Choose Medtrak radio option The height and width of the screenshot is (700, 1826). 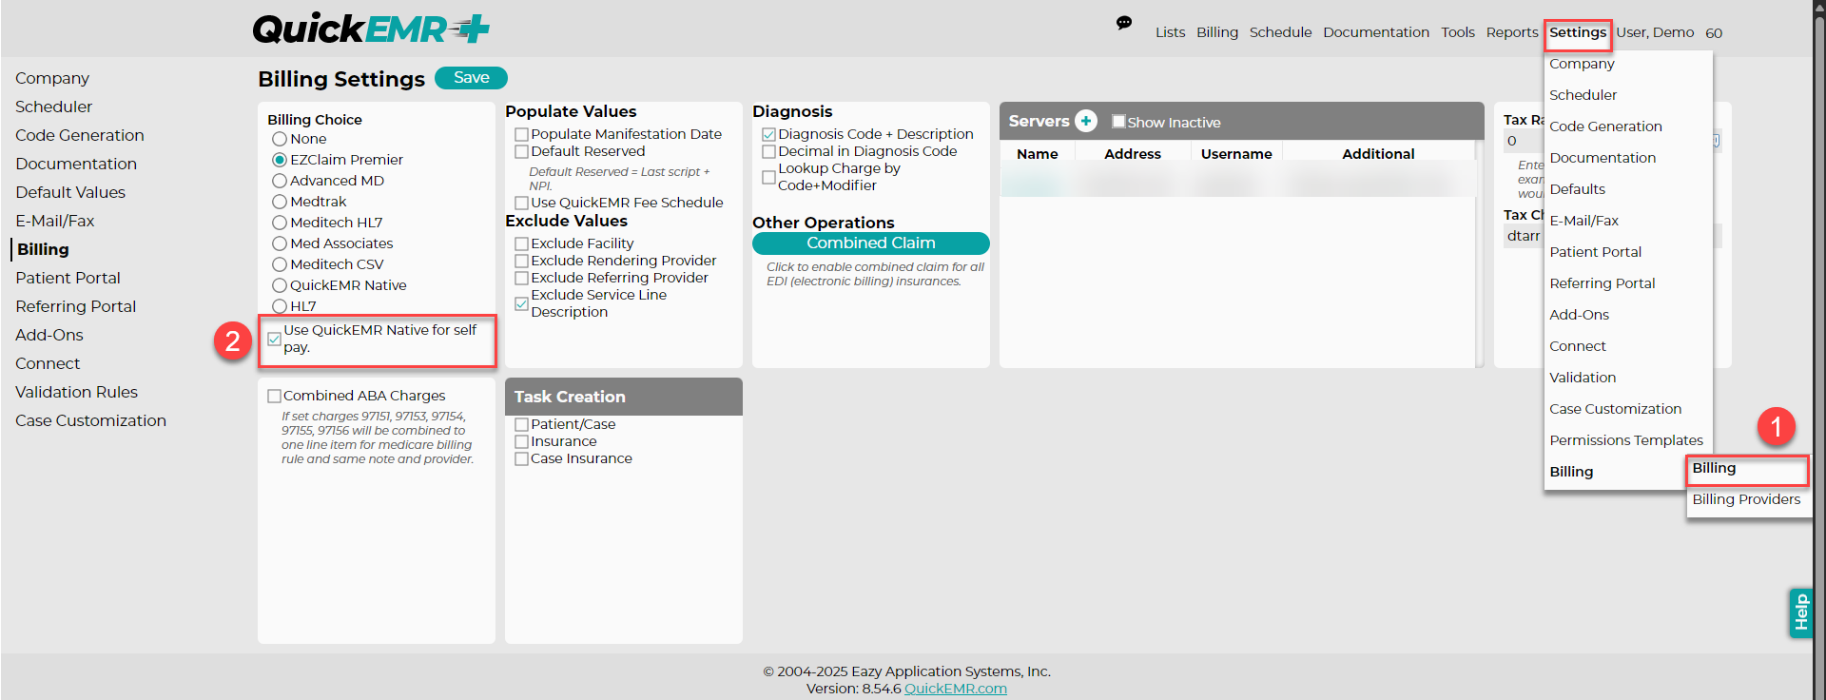(x=280, y=202)
